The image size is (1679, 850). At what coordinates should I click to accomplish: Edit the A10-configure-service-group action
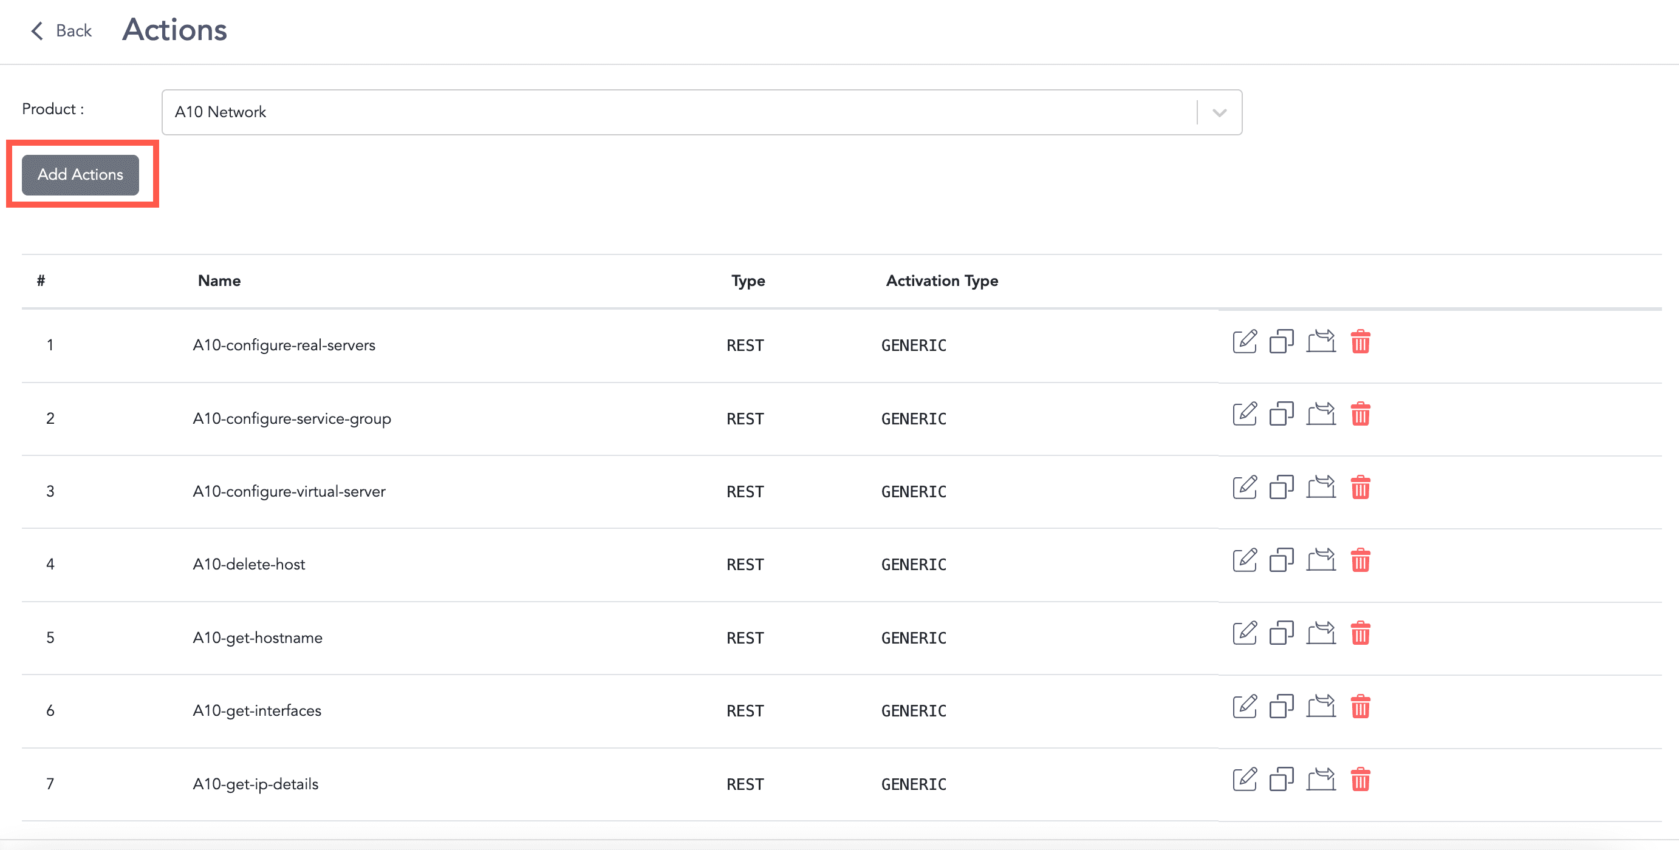tap(1244, 414)
